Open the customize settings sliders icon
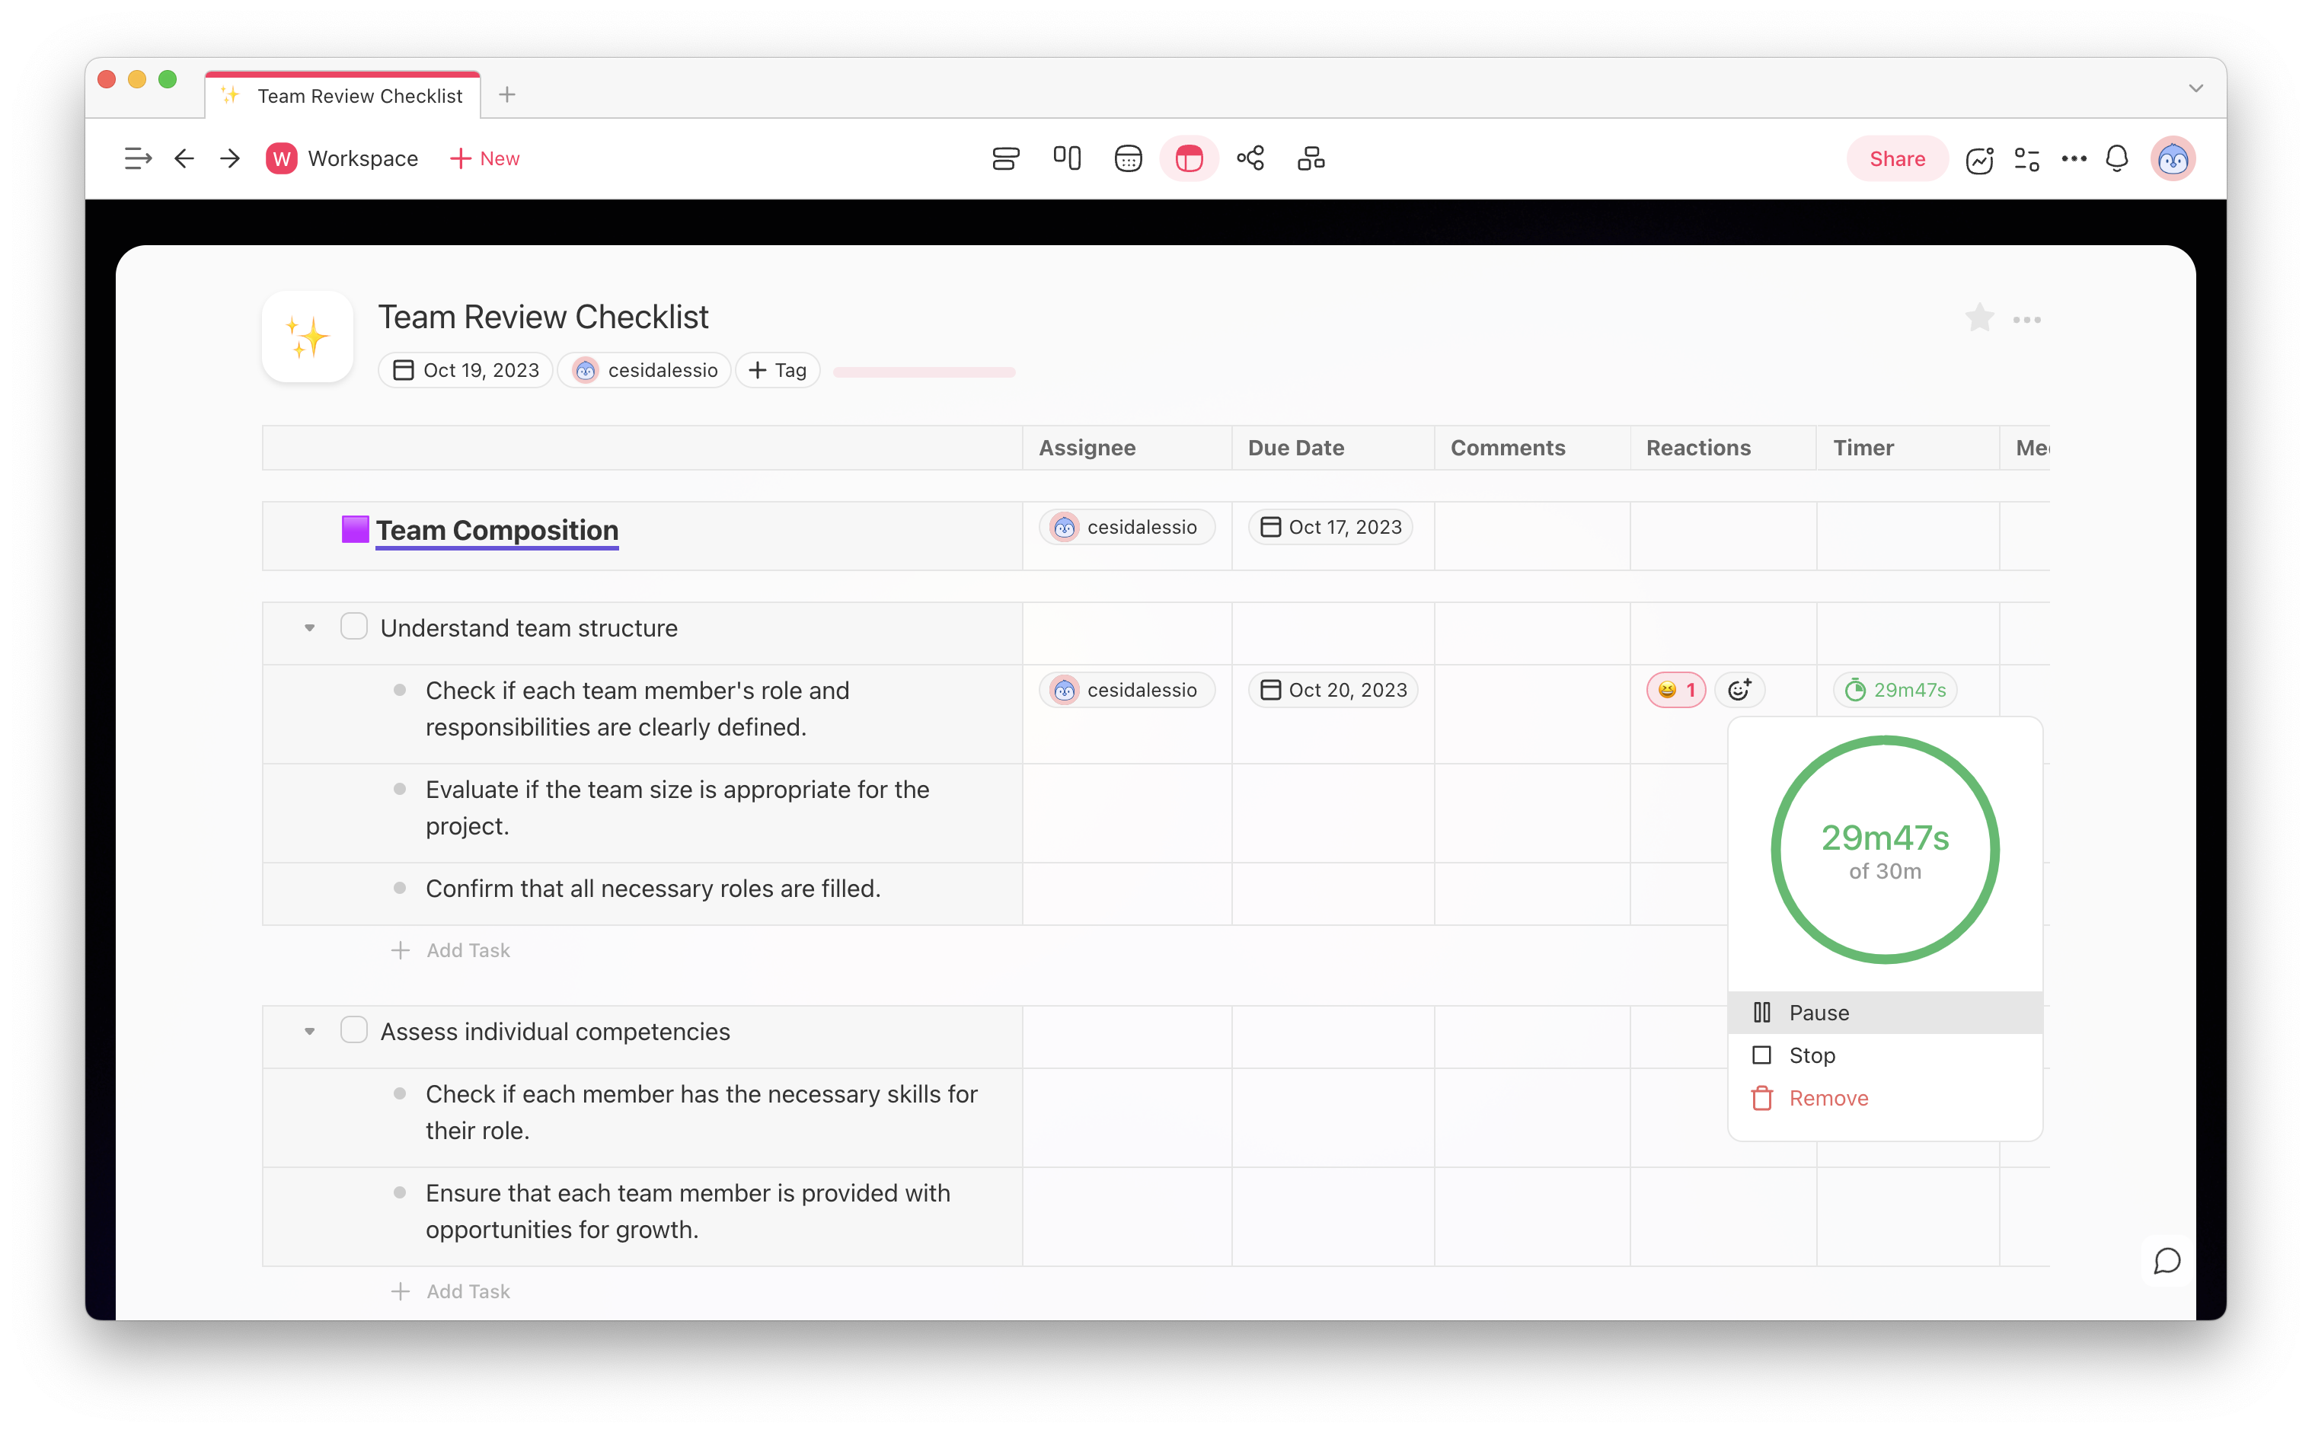This screenshot has height=1433, width=2312. pyautogui.click(x=2026, y=159)
